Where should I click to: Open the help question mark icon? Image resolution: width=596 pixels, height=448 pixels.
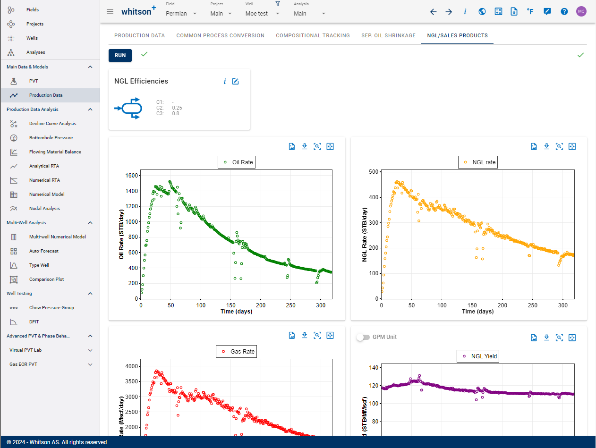[564, 12]
